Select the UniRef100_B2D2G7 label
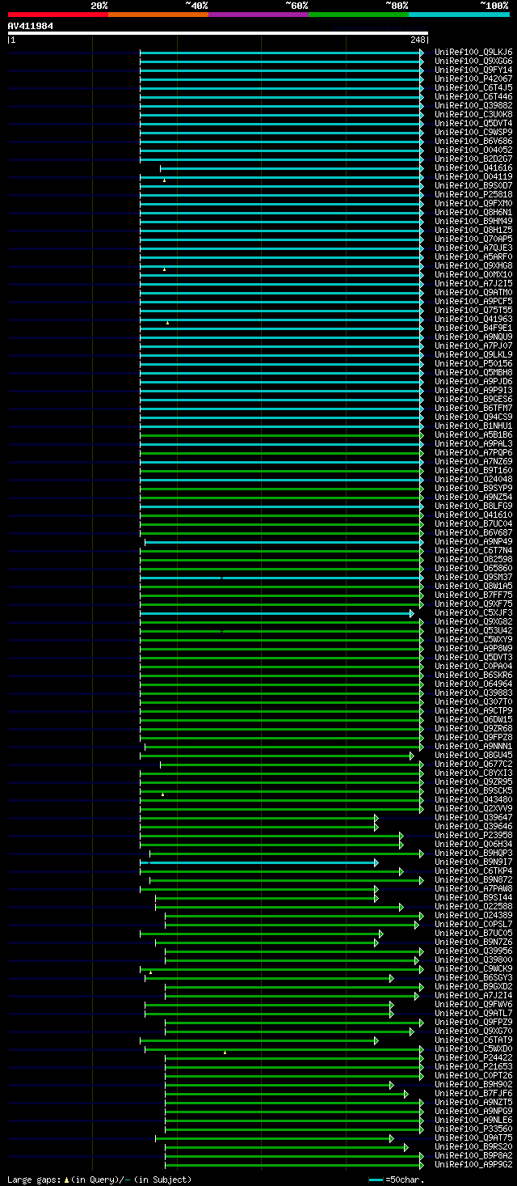Viewport: 517px width, 1186px height. click(473, 159)
